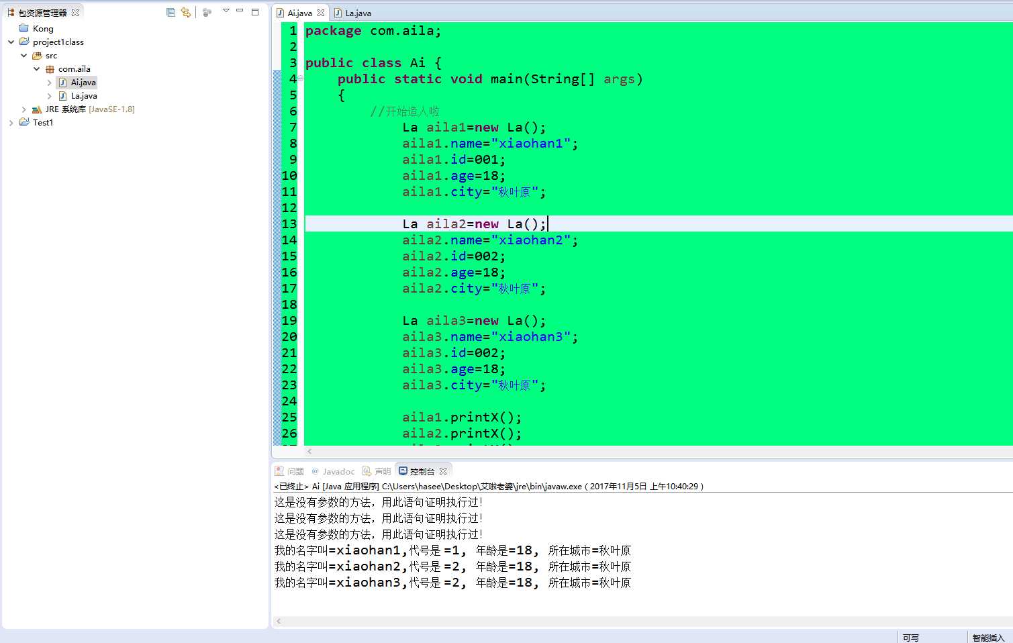
Task: Collapse the src folder
Action: tap(23, 55)
